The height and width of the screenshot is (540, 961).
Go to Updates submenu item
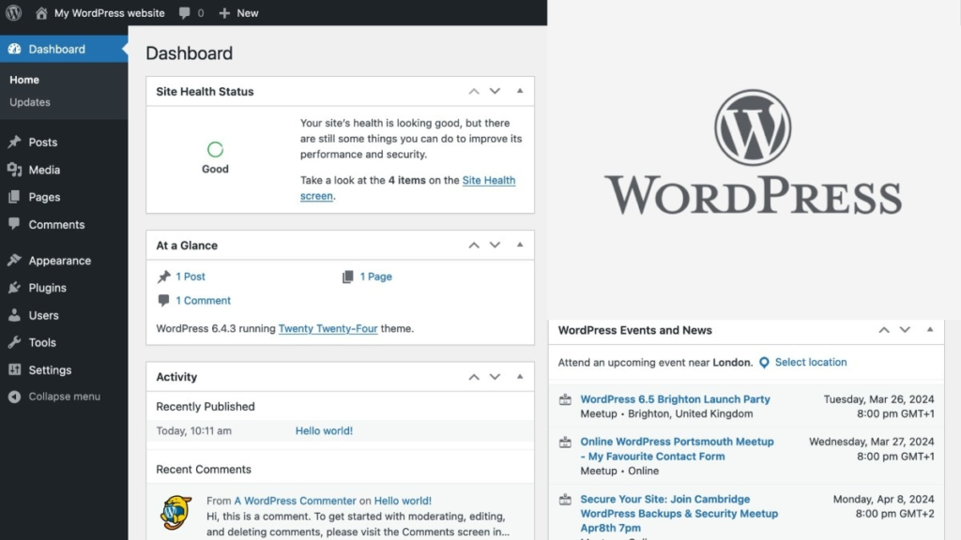pos(29,102)
